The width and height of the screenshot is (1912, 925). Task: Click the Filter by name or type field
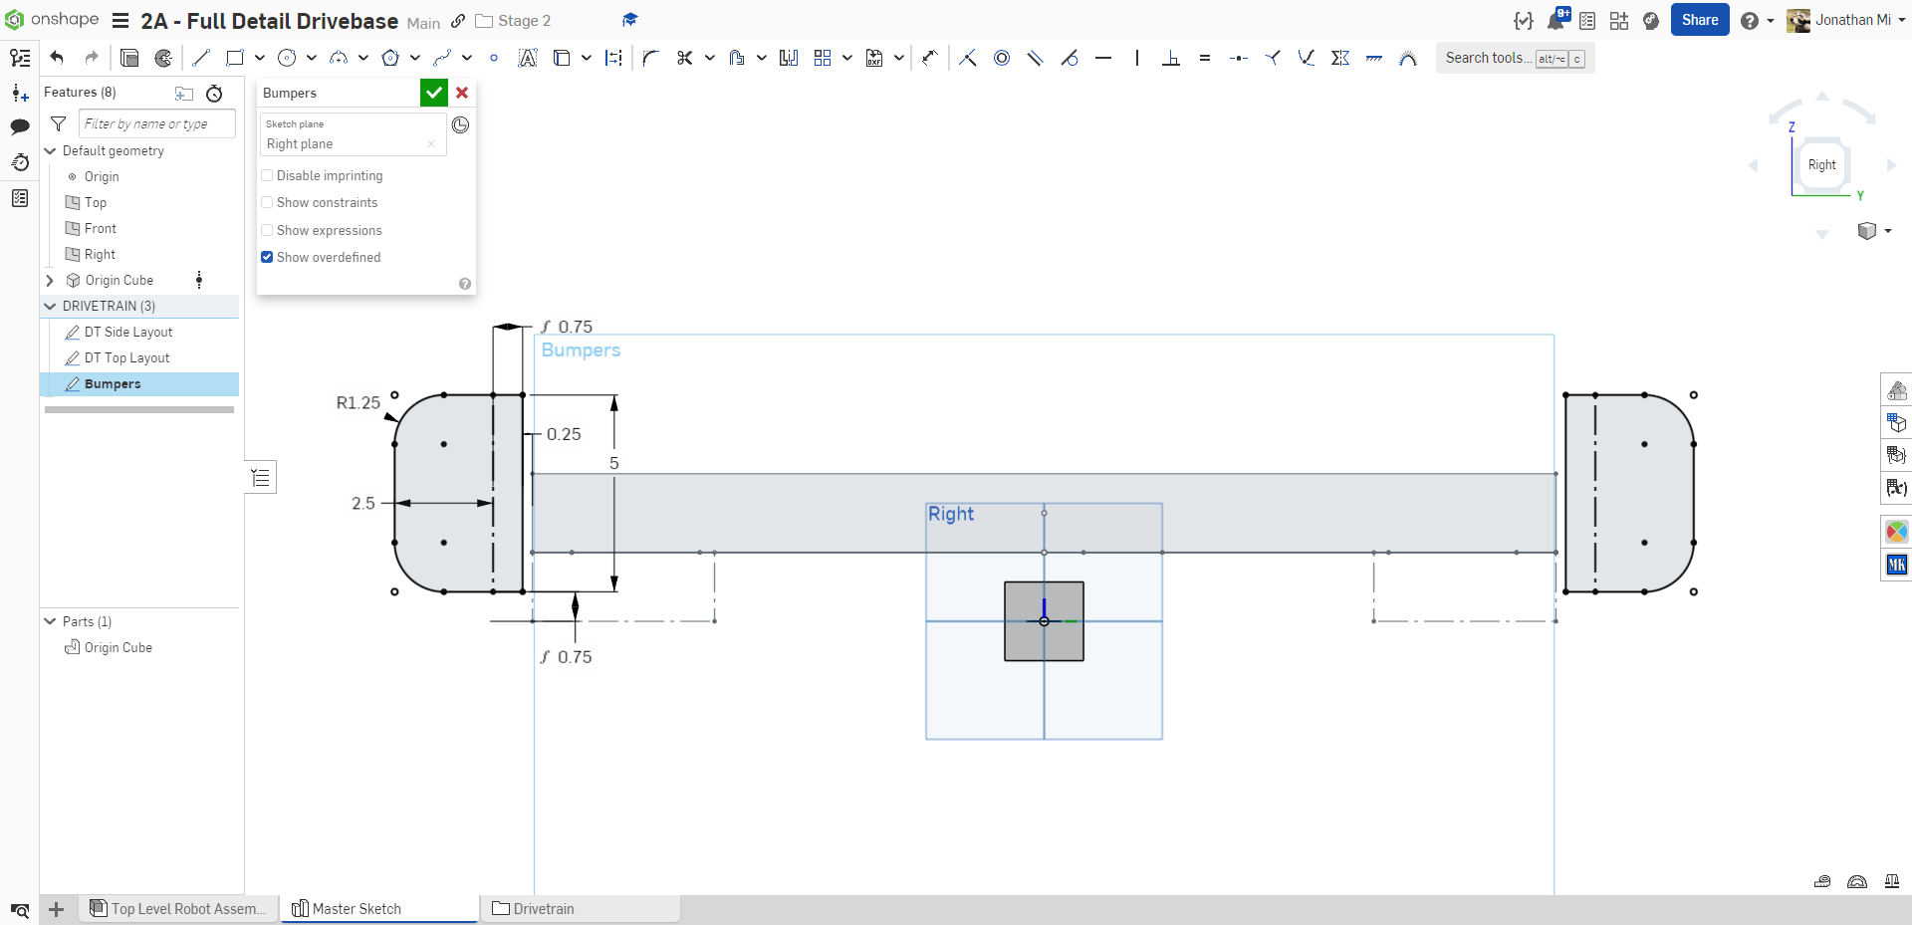click(x=156, y=123)
